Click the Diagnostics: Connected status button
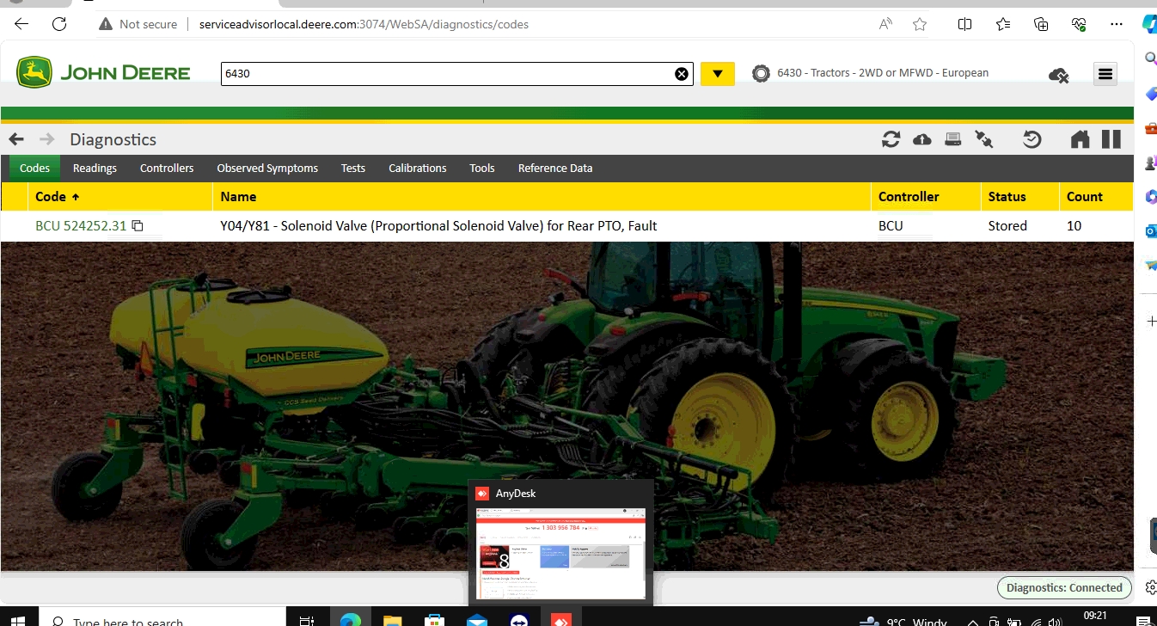Image resolution: width=1157 pixels, height=626 pixels. (x=1064, y=587)
